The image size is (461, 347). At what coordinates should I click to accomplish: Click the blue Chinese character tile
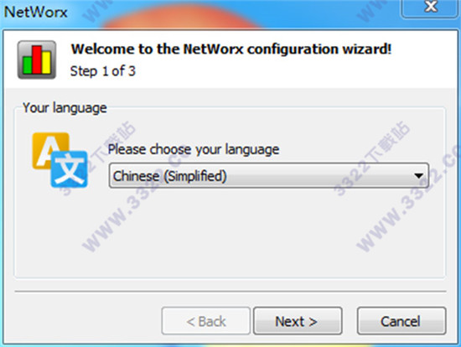[69, 169]
